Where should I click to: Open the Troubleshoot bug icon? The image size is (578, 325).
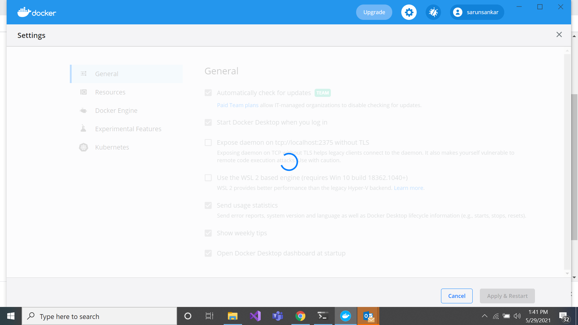click(x=433, y=12)
